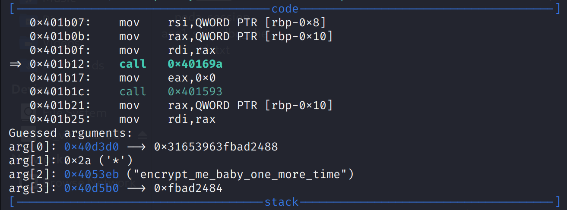Viewport: 567px width, 210px height.
Task: Click the operand eax,0x0
Action: (x=191, y=78)
